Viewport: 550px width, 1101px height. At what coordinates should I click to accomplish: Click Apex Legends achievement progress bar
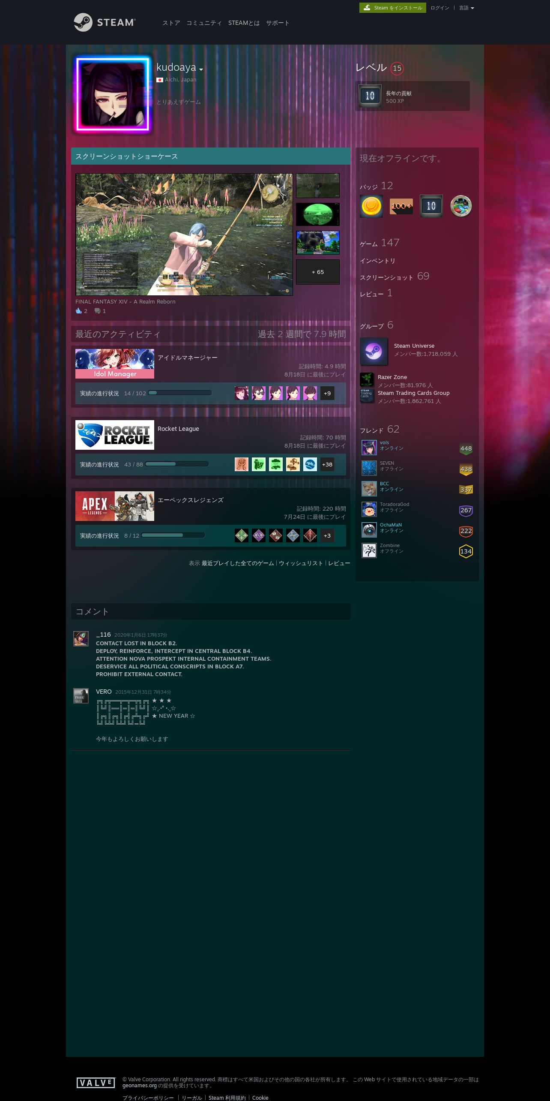tap(173, 535)
